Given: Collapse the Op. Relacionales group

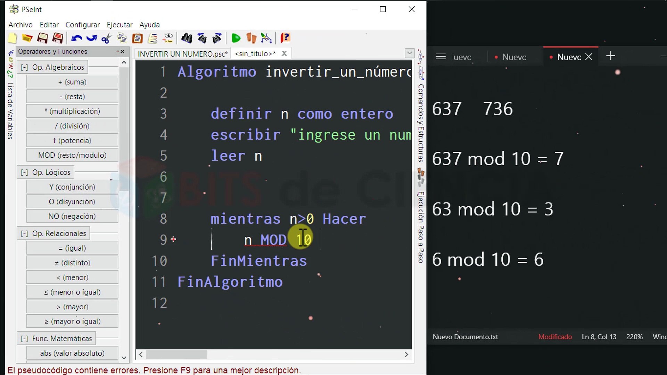Looking at the screenshot, I should pos(24,234).
